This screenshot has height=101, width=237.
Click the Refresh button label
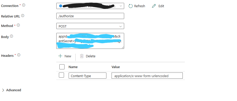(140, 6)
